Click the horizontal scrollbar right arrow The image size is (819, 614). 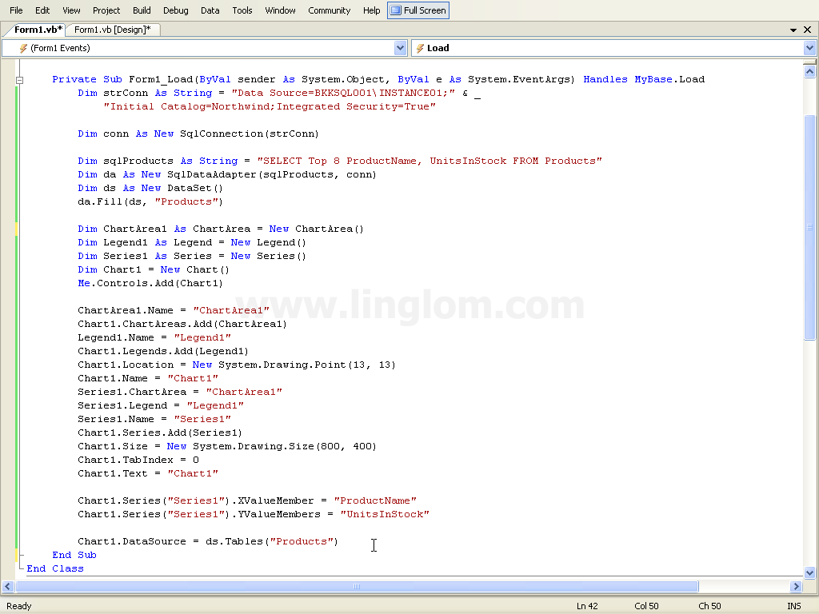pyautogui.click(x=796, y=586)
